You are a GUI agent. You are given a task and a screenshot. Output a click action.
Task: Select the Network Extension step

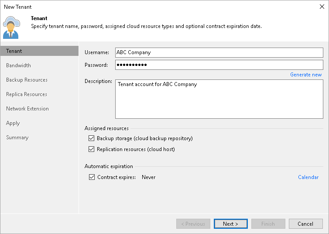click(x=27, y=109)
